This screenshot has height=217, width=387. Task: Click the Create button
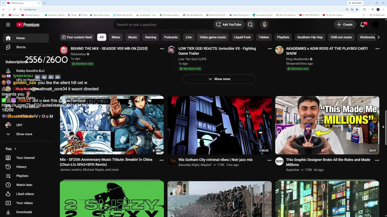point(345,25)
